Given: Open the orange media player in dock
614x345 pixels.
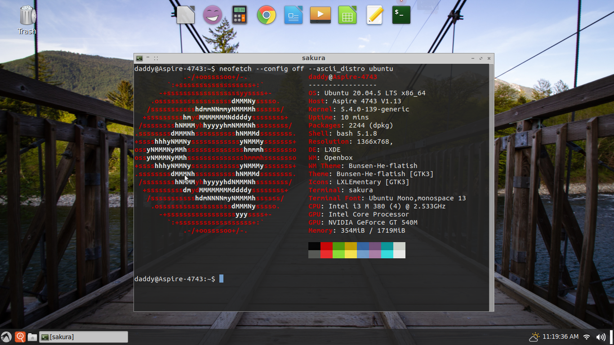Looking at the screenshot, I should click(x=320, y=15).
